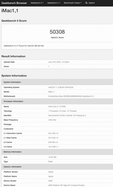The image size is (113, 187).
Task: Select the 3.80 GHz base frequency value
Action: pyautogui.click(x=52, y=120)
